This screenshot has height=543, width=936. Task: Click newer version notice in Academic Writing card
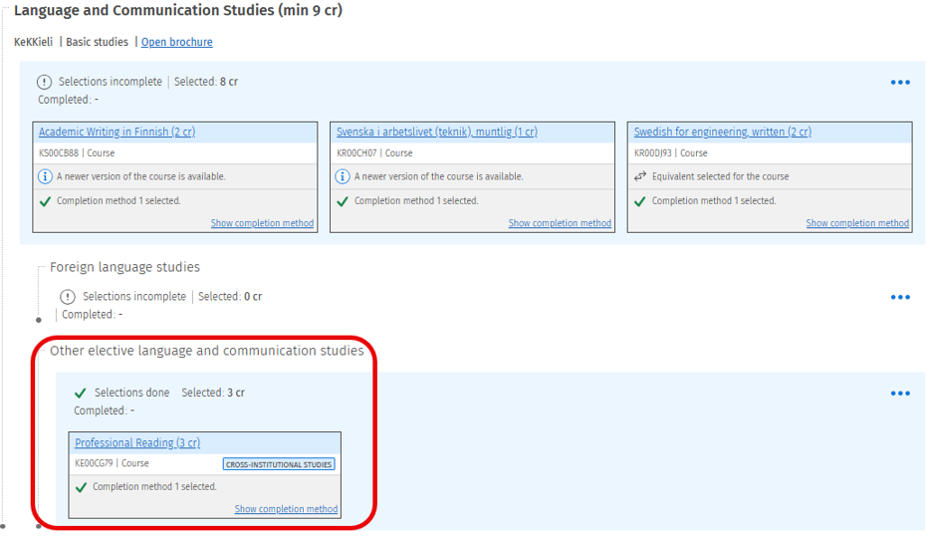pos(140,176)
